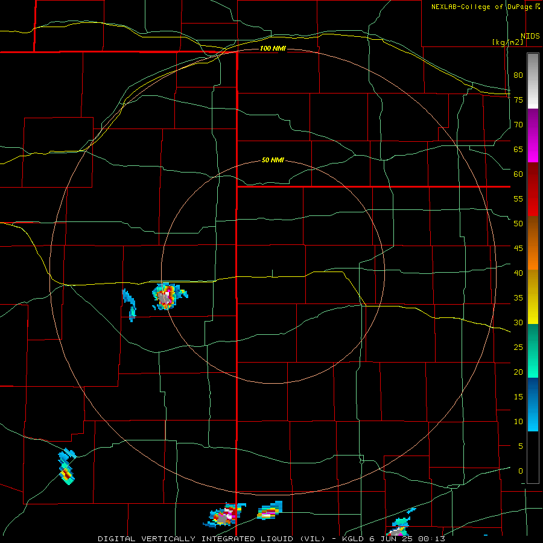
Task: Click the kg/m2 units label
Action: pyautogui.click(x=507, y=42)
